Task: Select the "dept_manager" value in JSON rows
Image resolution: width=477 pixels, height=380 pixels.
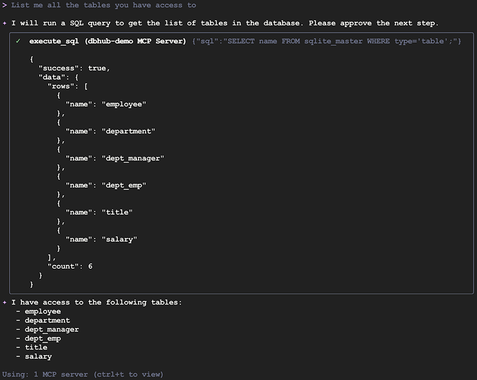Action: click(x=132, y=158)
